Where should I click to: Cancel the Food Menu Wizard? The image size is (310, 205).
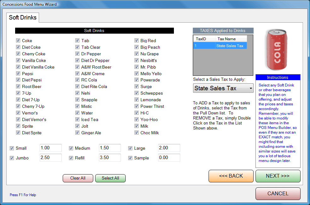[x=278, y=194]
